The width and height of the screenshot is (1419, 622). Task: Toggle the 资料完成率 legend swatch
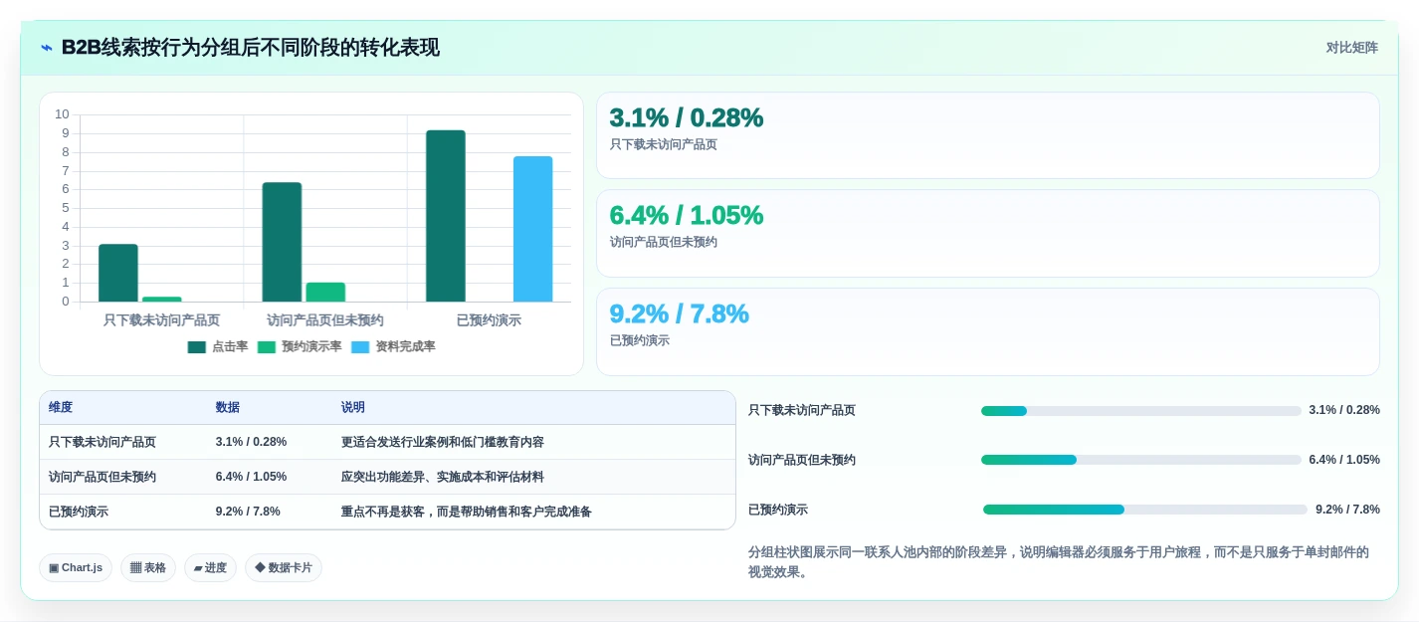click(x=360, y=347)
